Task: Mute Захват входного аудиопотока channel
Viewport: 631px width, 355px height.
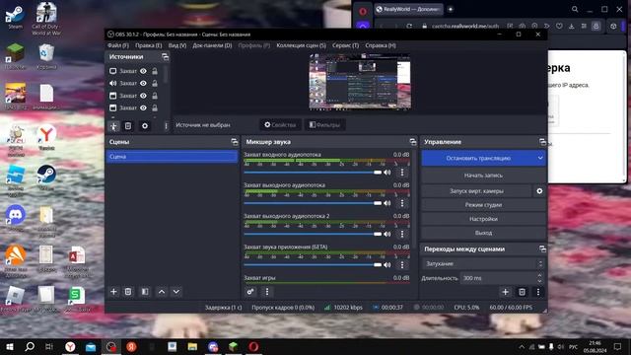Action: tap(387, 173)
